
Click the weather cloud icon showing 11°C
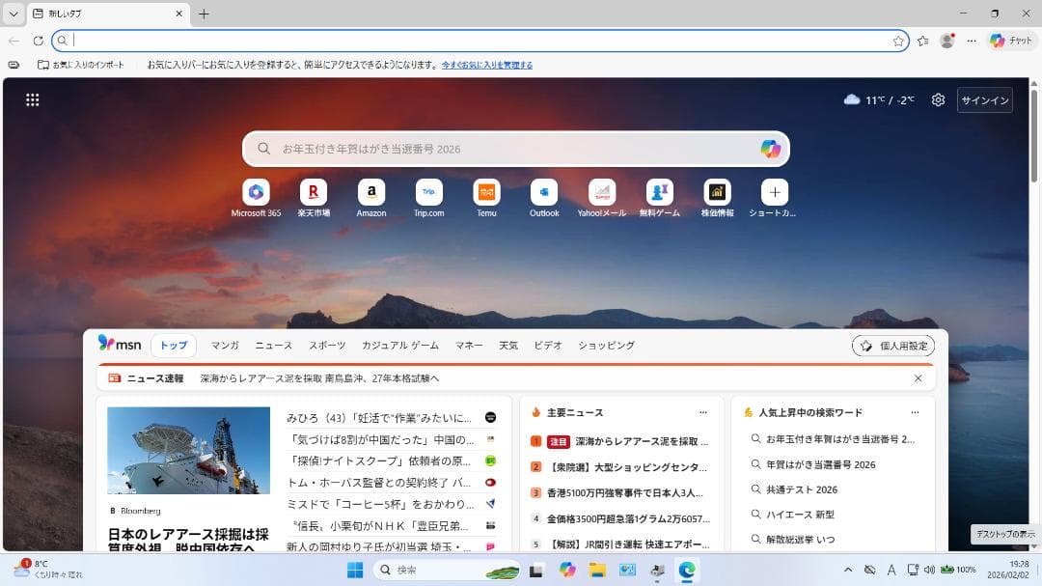[x=853, y=99]
